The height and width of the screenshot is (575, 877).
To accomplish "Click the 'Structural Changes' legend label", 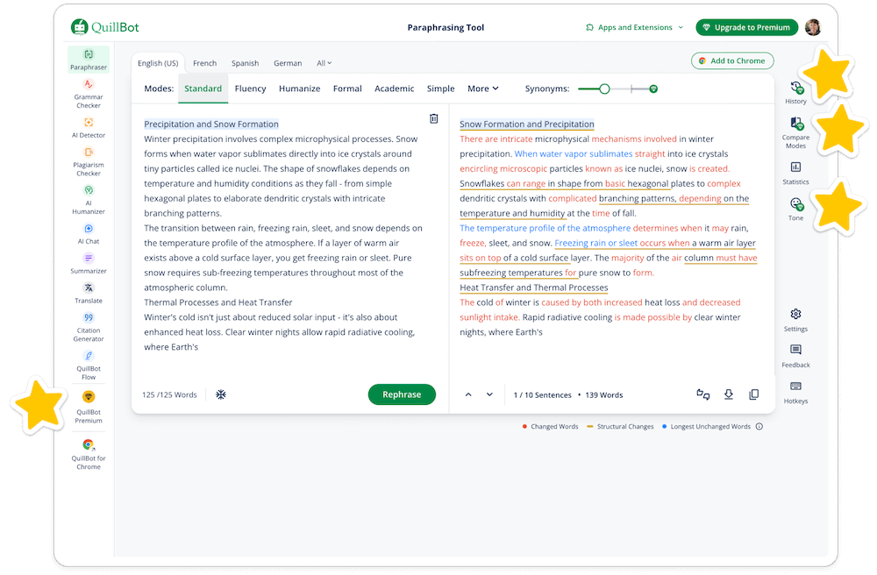I will click(x=625, y=426).
